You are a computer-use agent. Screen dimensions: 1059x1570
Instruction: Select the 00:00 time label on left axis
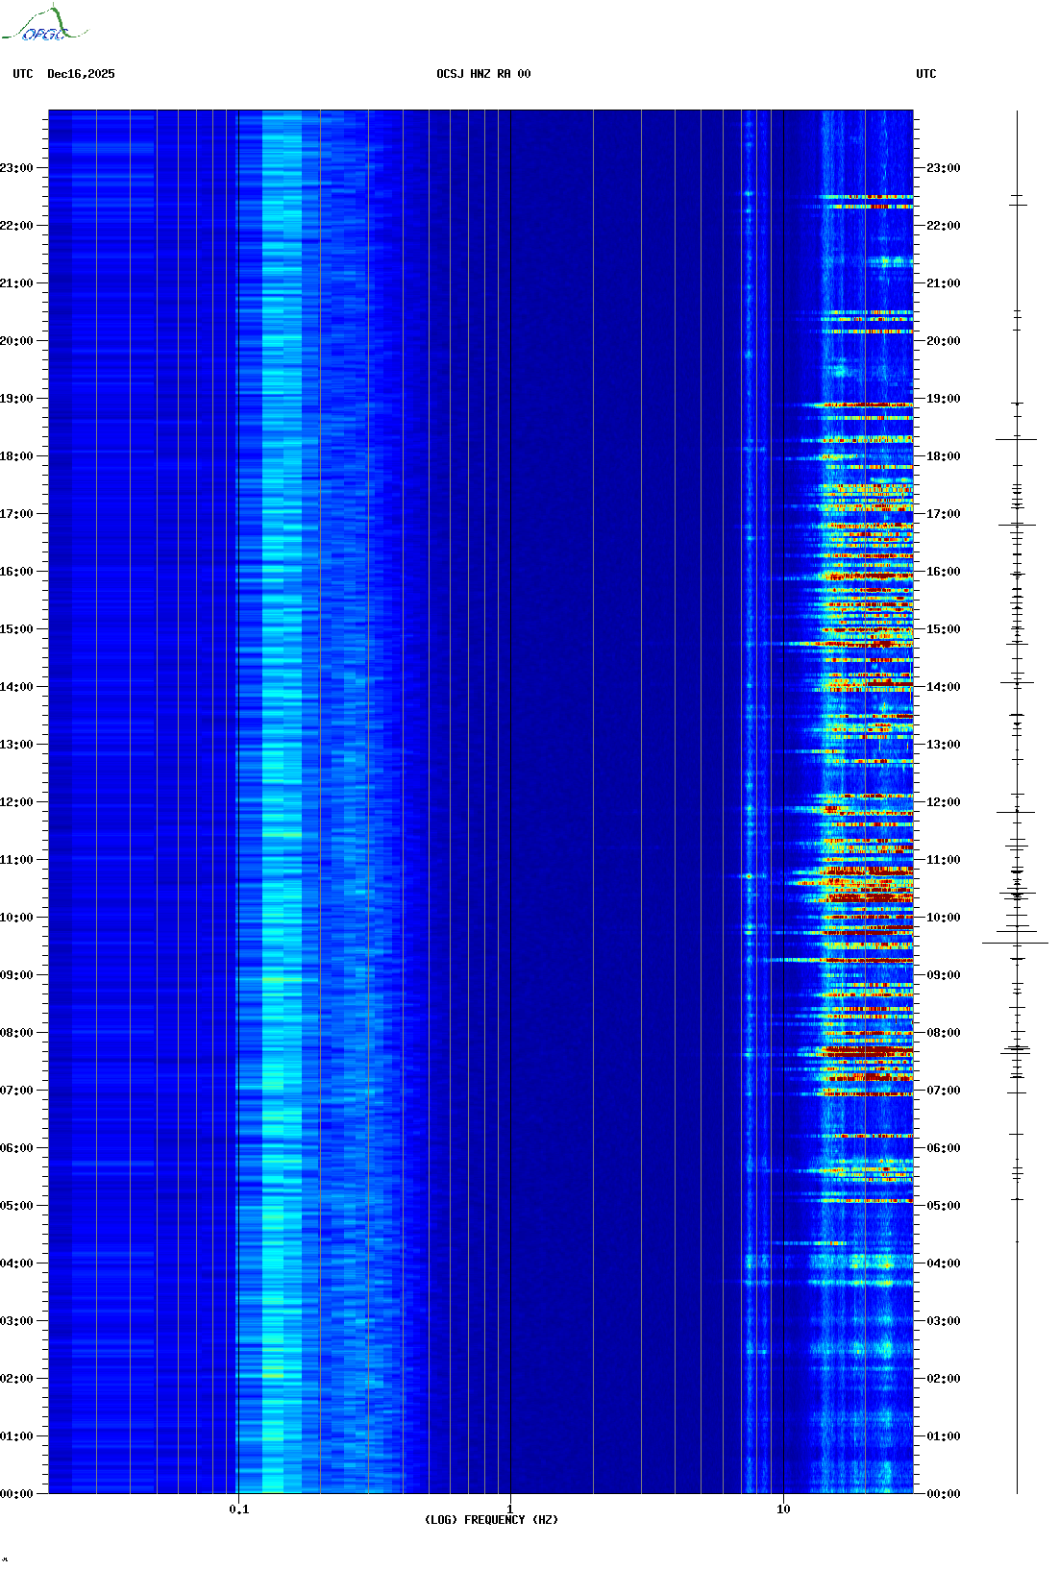16,1494
